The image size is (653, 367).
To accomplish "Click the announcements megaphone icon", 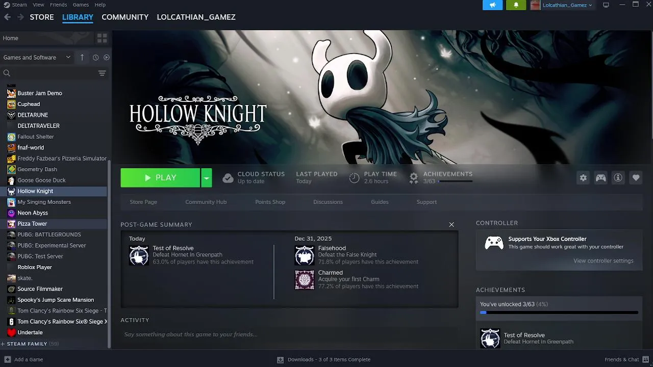I will click(492, 5).
